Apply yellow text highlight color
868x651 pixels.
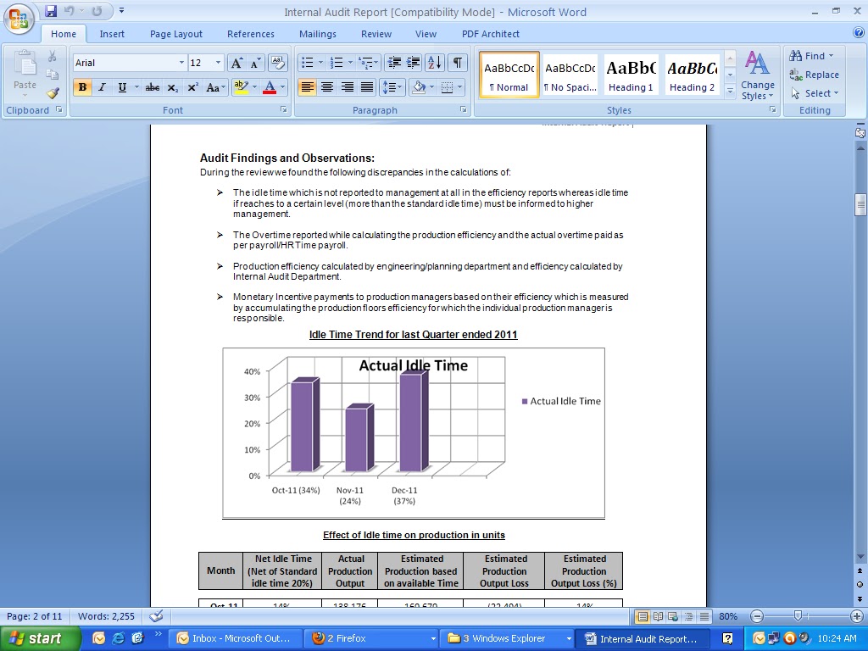241,87
